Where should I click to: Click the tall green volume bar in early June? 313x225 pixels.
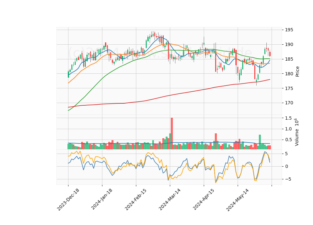[260, 142]
